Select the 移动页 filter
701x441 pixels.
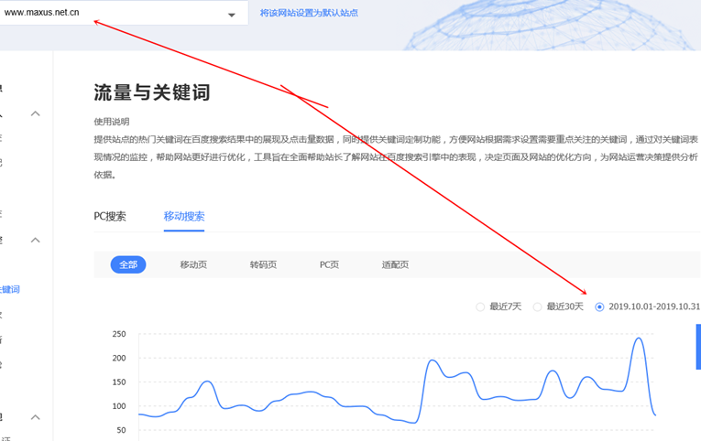[x=193, y=264]
